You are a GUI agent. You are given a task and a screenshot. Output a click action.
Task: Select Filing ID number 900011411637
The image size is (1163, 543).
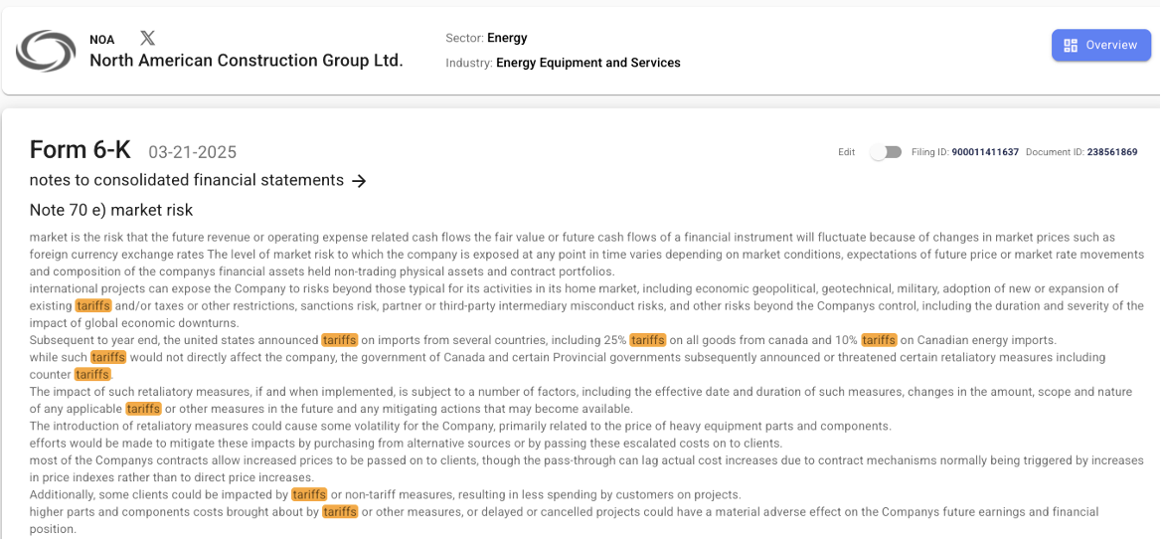984,152
